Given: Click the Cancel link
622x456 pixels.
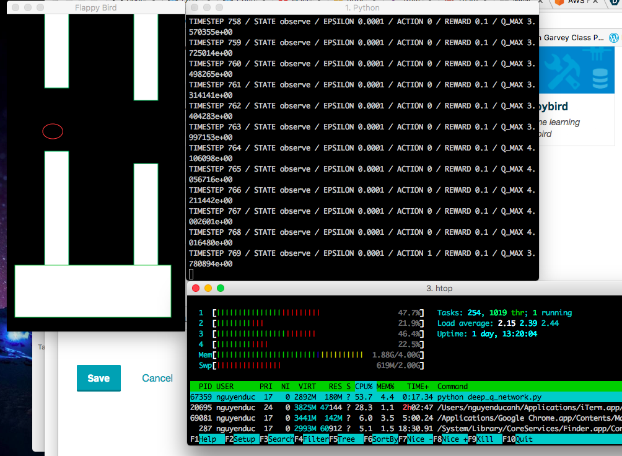Looking at the screenshot, I should pyautogui.click(x=157, y=378).
